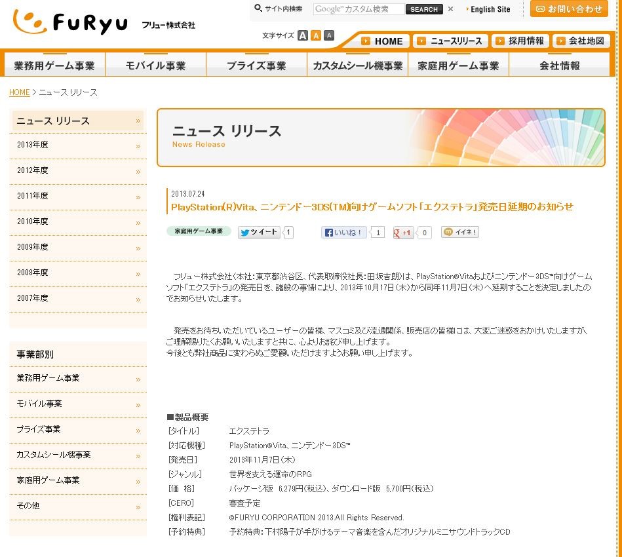Click genre value 世界を支える運命のRPG
Image resolution: width=622 pixels, height=557 pixels.
[x=271, y=474]
